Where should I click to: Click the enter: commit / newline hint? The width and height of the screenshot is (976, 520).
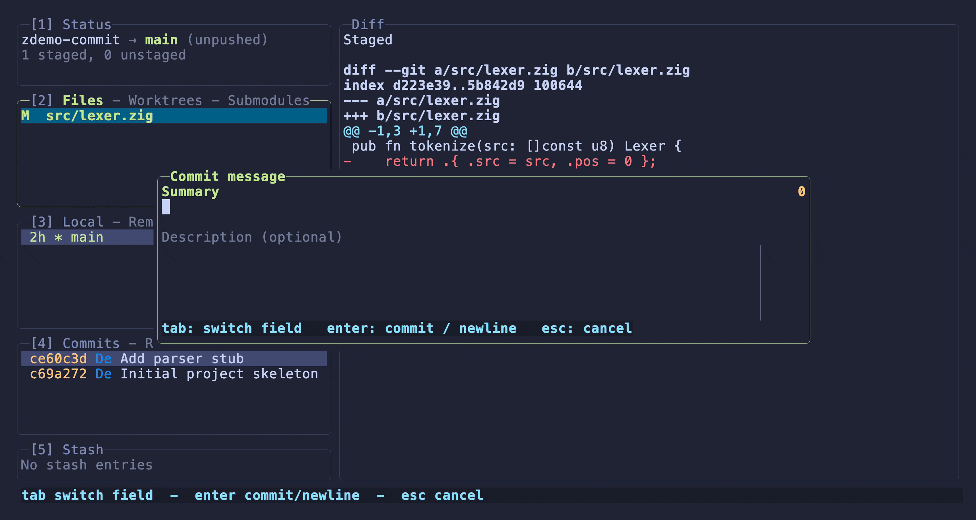421,328
